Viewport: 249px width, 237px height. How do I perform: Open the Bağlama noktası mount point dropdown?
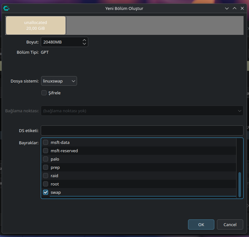pos(142,111)
